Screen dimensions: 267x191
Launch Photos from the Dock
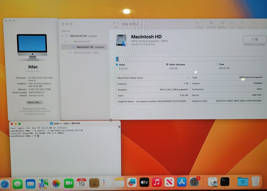[x=56, y=184]
